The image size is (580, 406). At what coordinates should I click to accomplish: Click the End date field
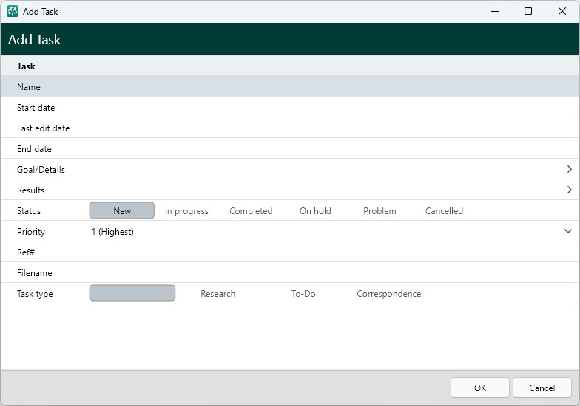(332, 149)
